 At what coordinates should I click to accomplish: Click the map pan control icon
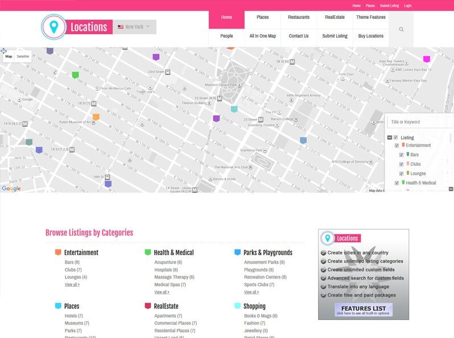[3, 51]
